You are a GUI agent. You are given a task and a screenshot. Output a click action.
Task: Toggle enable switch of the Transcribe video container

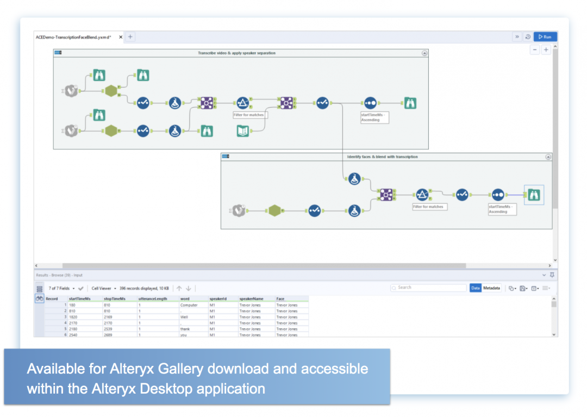tap(58, 53)
